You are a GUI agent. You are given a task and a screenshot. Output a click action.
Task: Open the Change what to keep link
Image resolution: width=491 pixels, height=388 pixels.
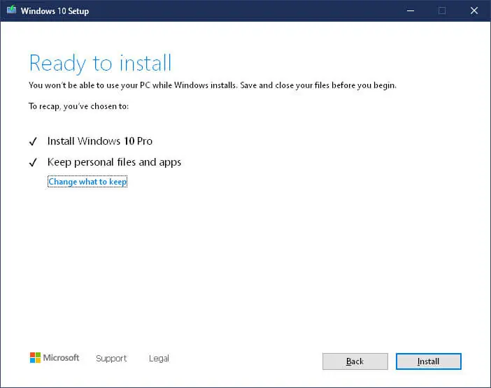coord(87,182)
